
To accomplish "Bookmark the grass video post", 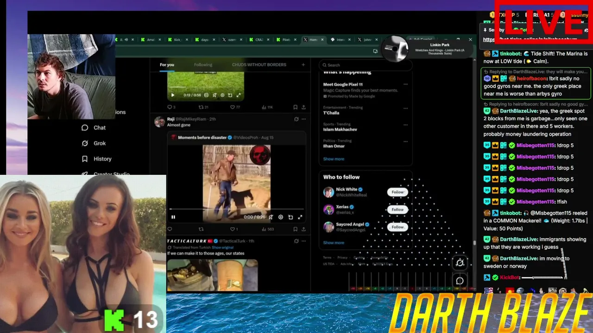I will pos(296,107).
